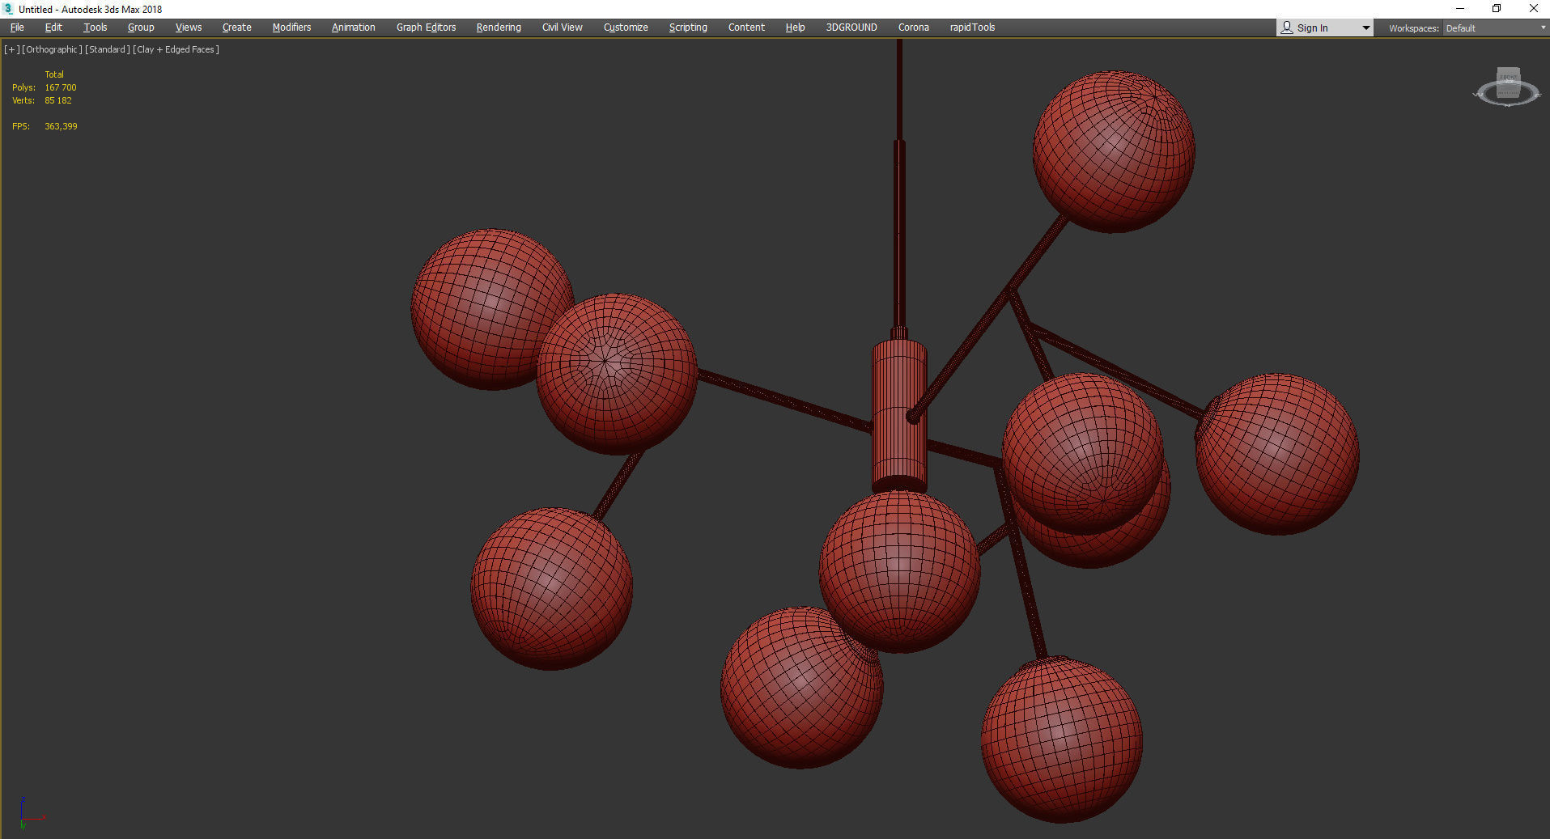This screenshot has height=839, width=1550.
Task: Open the Workspaces Default dropdown
Action: point(1495,28)
